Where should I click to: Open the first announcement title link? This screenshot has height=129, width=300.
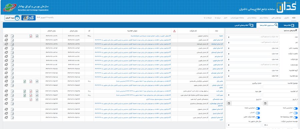tap(151, 36)
